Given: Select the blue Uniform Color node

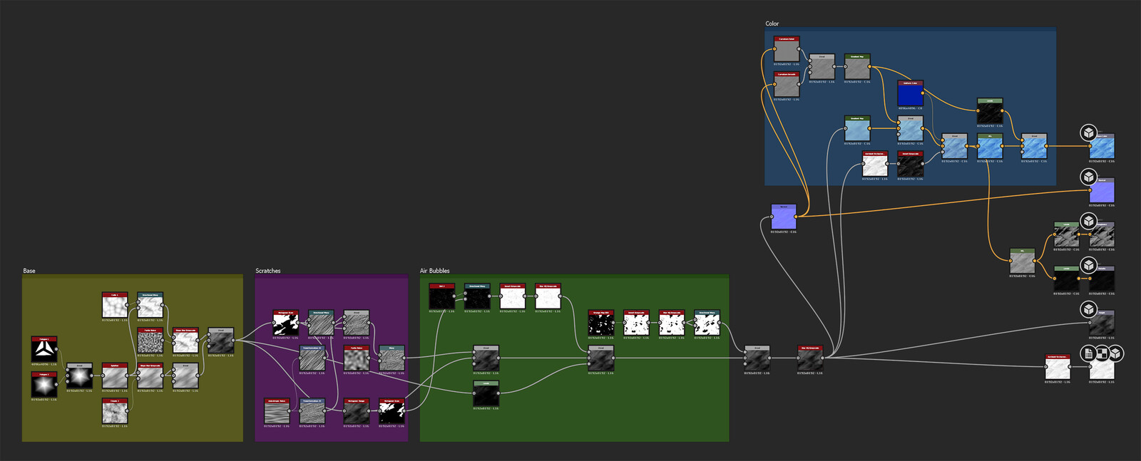Looking at the screenshot, I should click(x=911, y=93).
